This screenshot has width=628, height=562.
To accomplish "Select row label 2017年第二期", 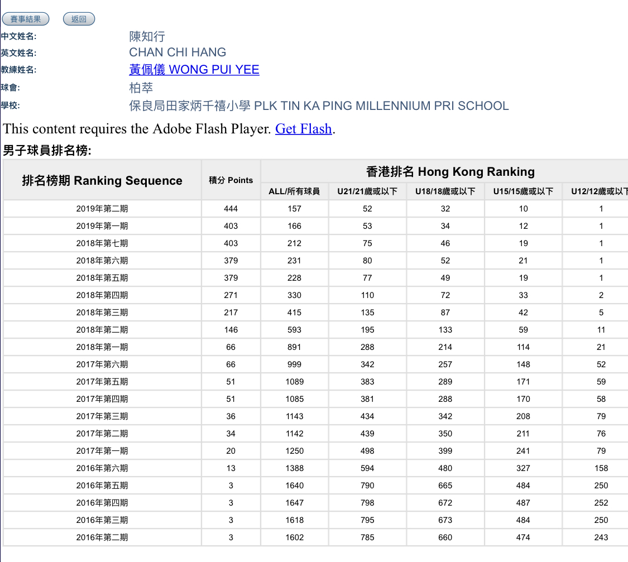I will (102, 434).
